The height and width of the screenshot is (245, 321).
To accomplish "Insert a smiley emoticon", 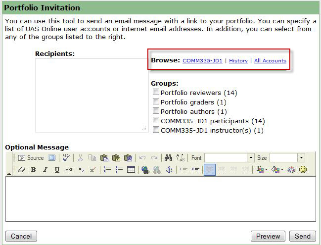I will click(x=303, y=170).
